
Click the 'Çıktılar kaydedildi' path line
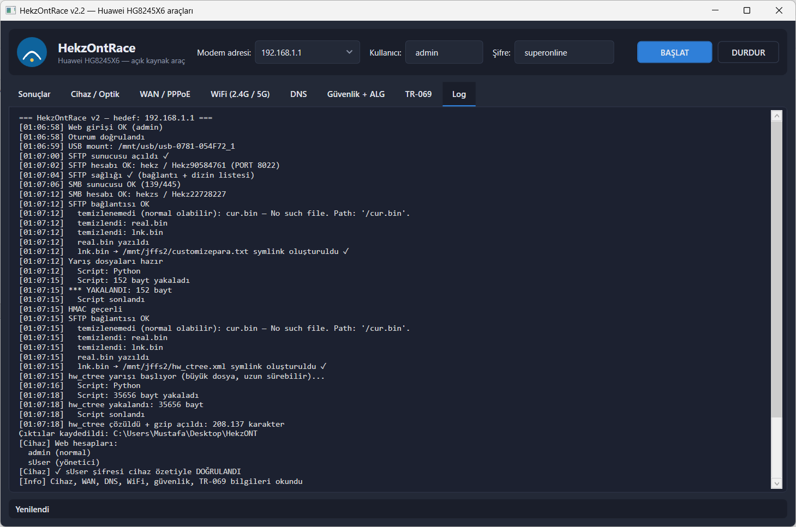[x=138, y=433]
